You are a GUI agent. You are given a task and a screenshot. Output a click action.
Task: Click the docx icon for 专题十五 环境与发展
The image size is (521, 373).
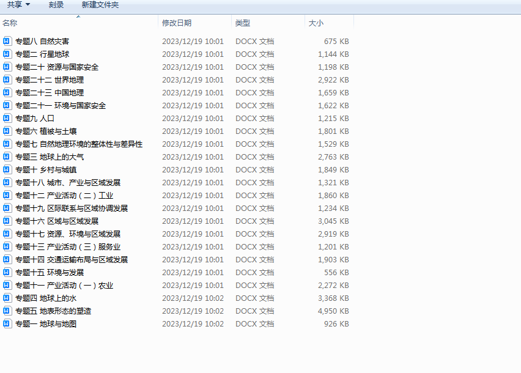[x=7, y=272]
